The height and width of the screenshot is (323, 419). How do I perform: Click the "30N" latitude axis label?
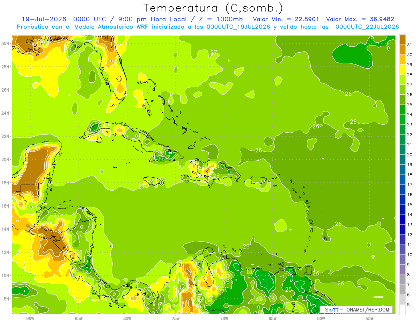click(x=6, y=44)
